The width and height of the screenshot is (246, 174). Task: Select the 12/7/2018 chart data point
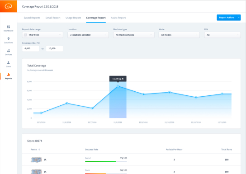(x=92, y=108)
